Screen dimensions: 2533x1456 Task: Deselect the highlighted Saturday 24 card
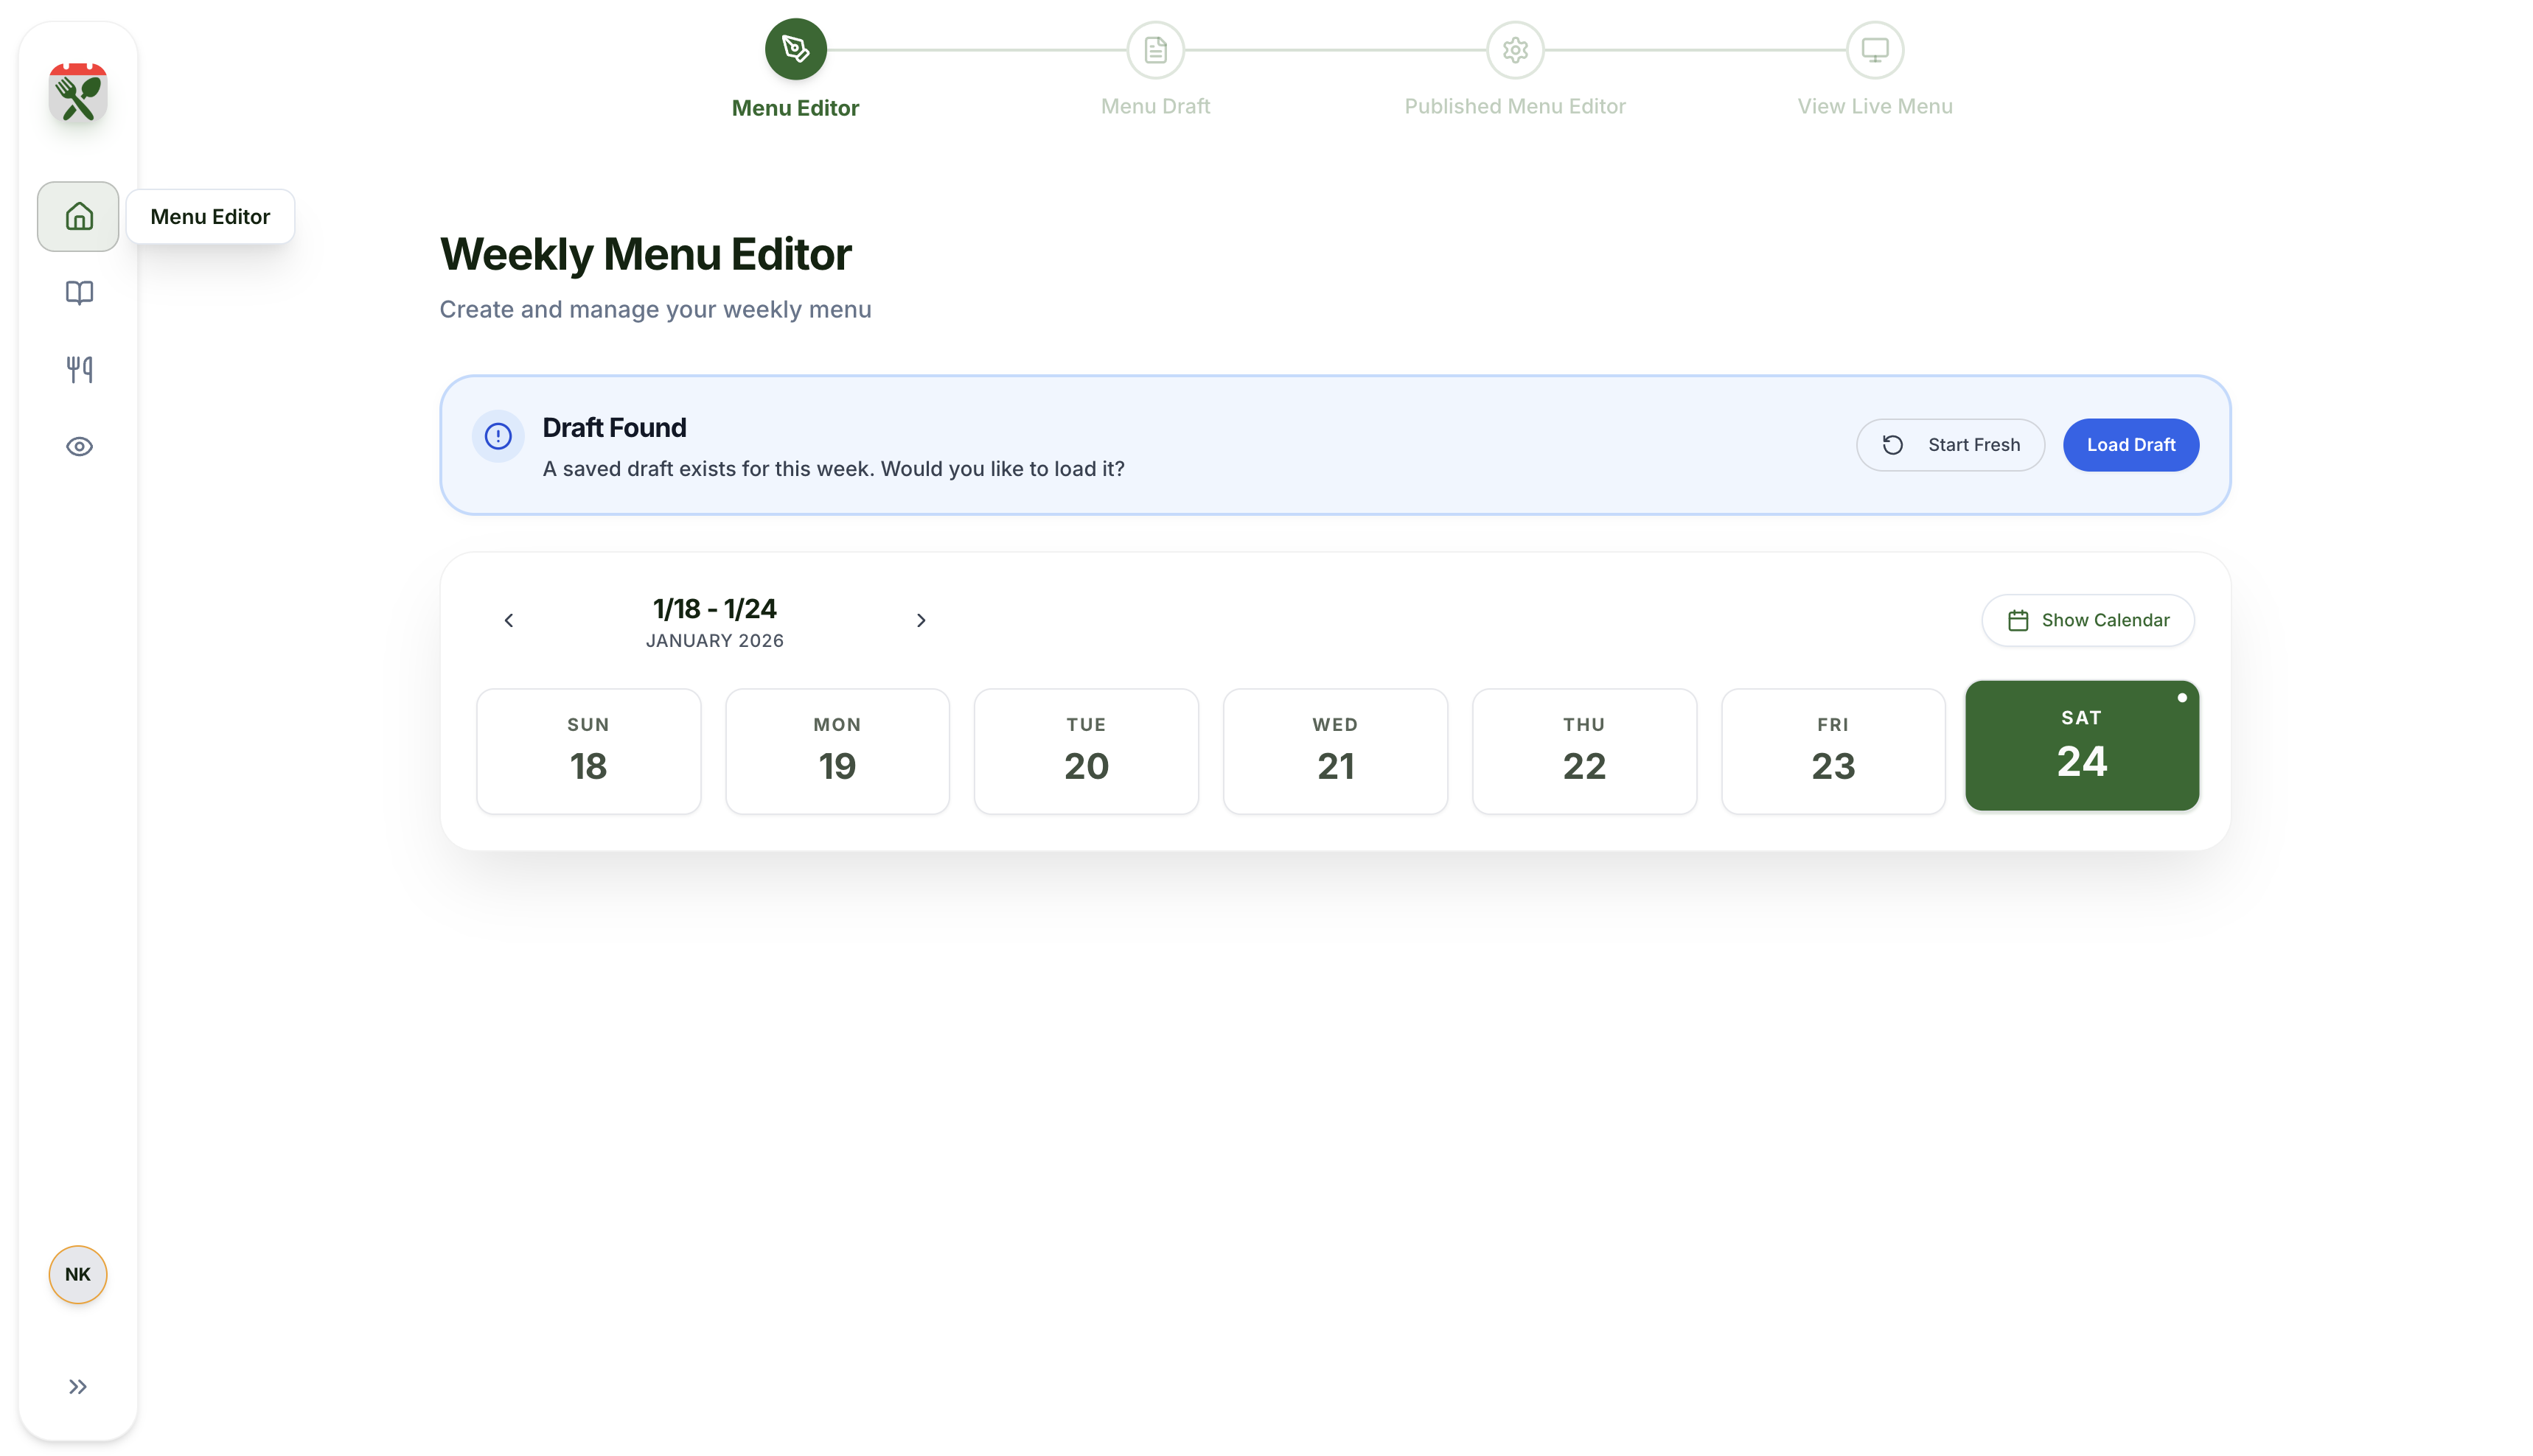pos(2082,745)
